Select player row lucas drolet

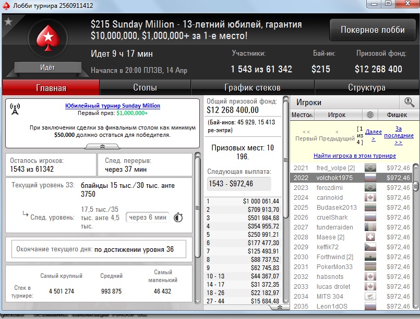352,286
